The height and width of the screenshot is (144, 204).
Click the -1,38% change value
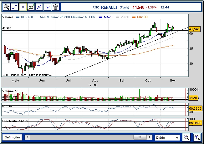pyautogui.click(x=151, y=7)
